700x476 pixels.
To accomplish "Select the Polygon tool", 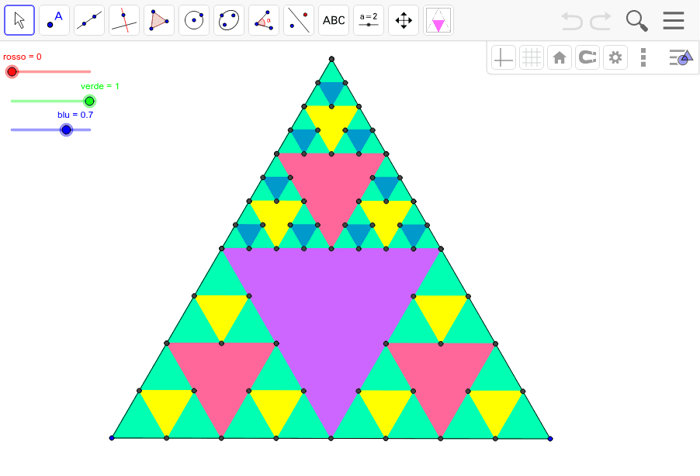I will pyautogui.click(x=159, y=20).
